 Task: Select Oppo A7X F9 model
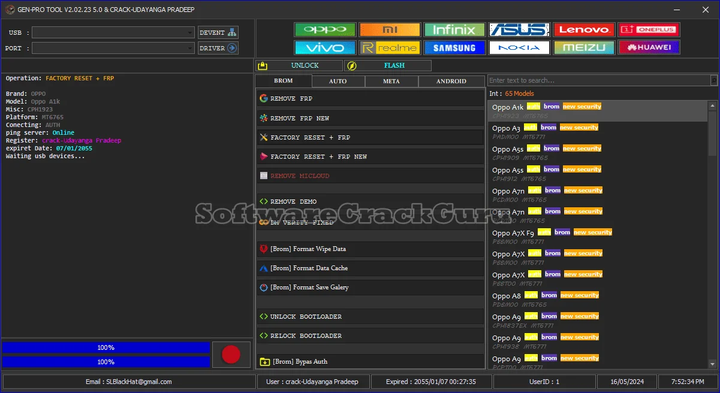tap(598, 237)
